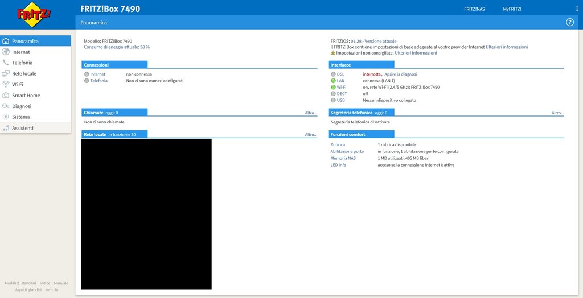Click the Wi-Fi link under Interfacce
Screen dimensions: 583x298
pyautogui.click(x=342, y=88)
